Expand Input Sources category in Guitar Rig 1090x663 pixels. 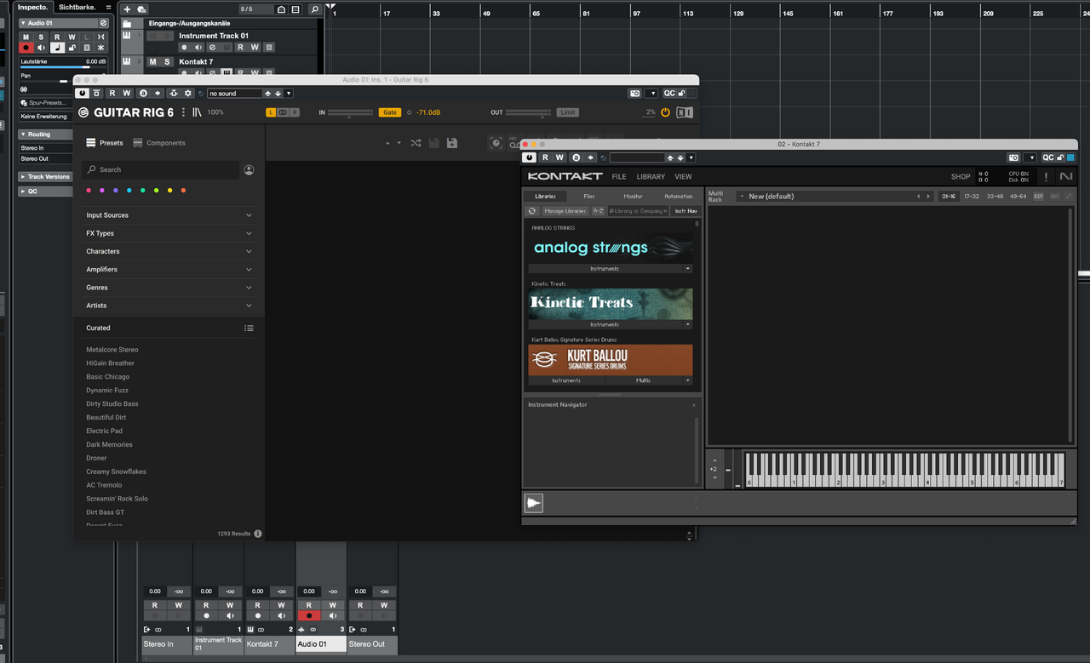[169, 215]
